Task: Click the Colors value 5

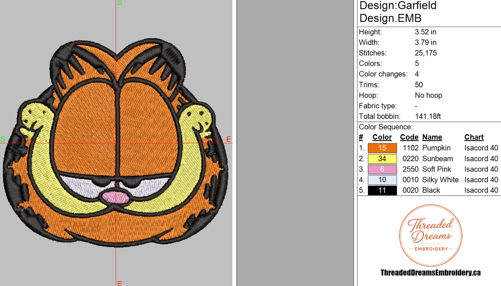Action: tap(417, 64)
